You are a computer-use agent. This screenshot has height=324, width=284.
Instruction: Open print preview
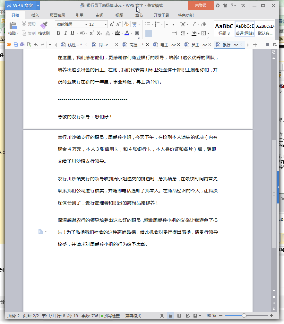tap(29, 45)
